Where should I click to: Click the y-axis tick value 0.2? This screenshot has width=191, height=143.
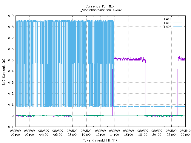(11, 94)
